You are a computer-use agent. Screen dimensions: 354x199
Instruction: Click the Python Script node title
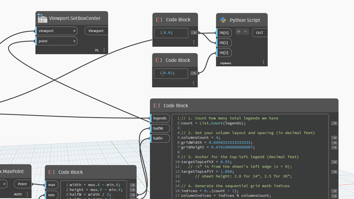245,20
